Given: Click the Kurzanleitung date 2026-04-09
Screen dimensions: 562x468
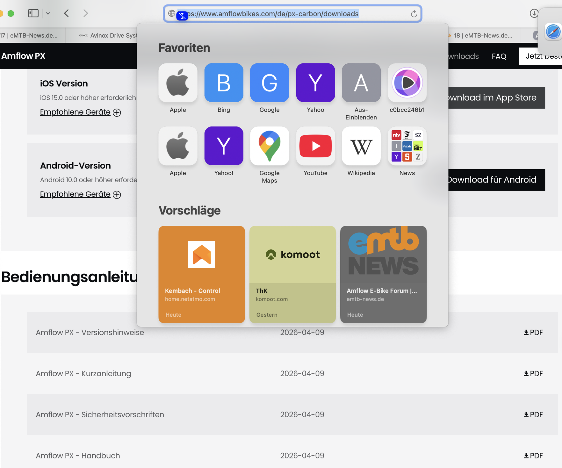Looking at the screenshot, I should tap(302, 373).
